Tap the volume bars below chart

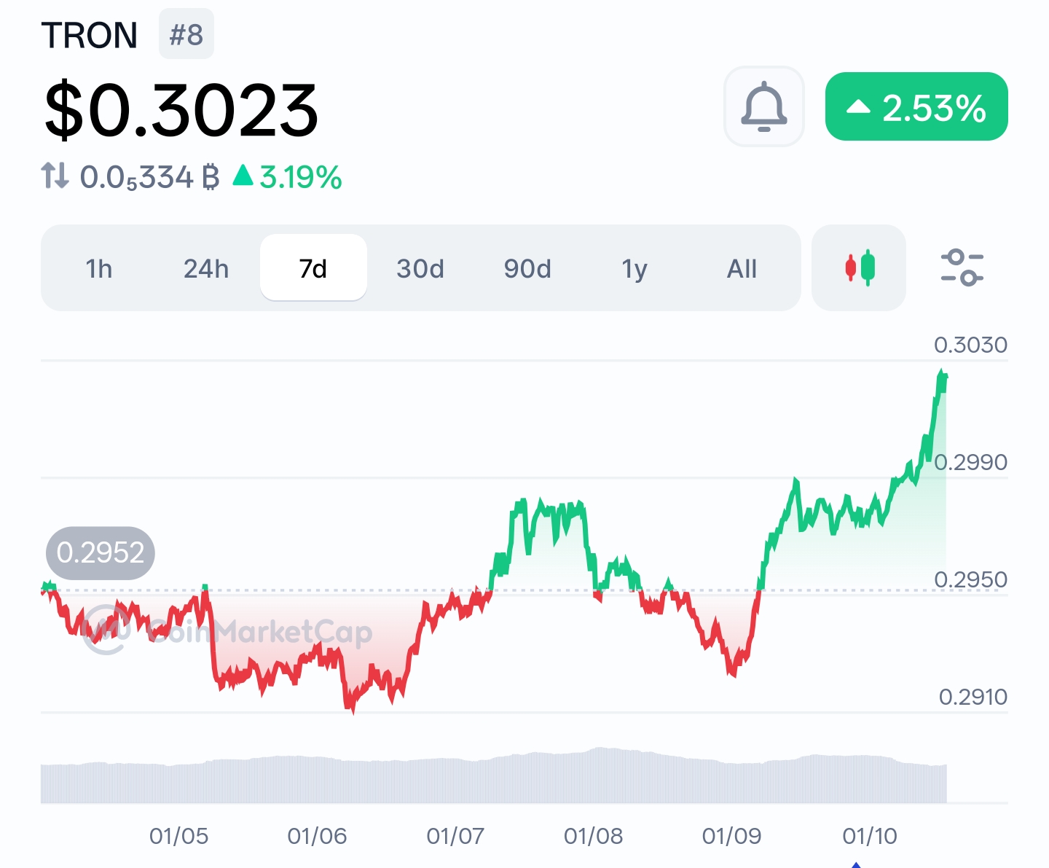pyautogui.click(x=494, y=780)
